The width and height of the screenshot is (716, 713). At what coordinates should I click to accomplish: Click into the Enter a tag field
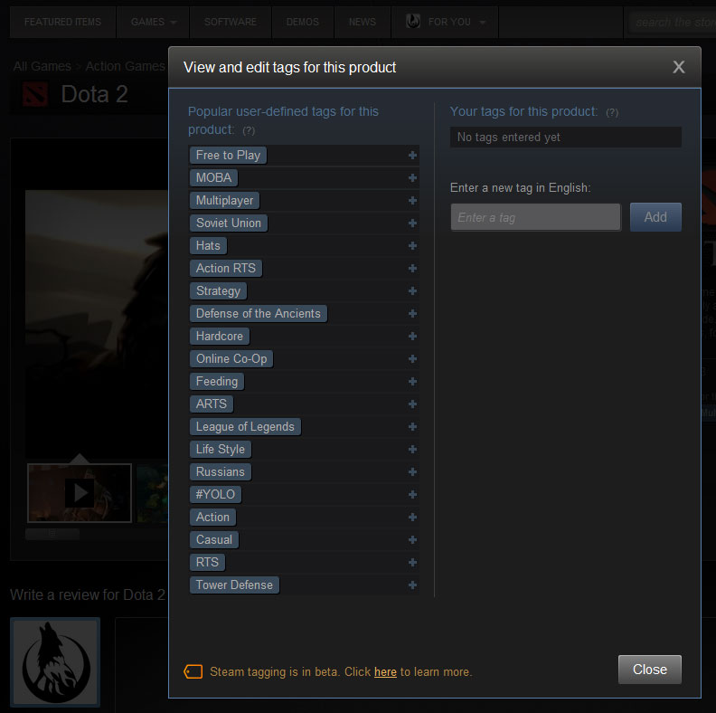535,217
